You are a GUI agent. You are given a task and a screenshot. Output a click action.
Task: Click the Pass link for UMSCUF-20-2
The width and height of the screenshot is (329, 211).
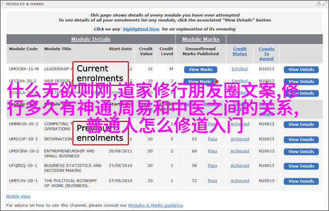213,139
